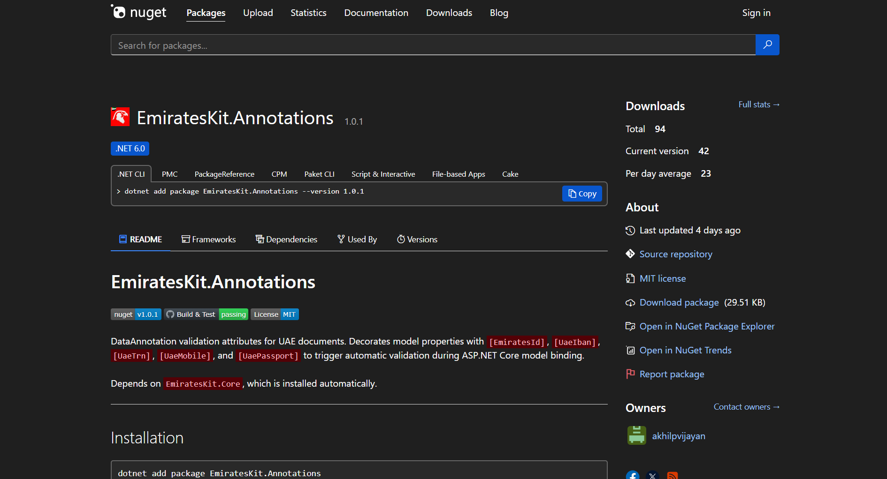Click the Build & Test passing badge

tap(206, 314)
